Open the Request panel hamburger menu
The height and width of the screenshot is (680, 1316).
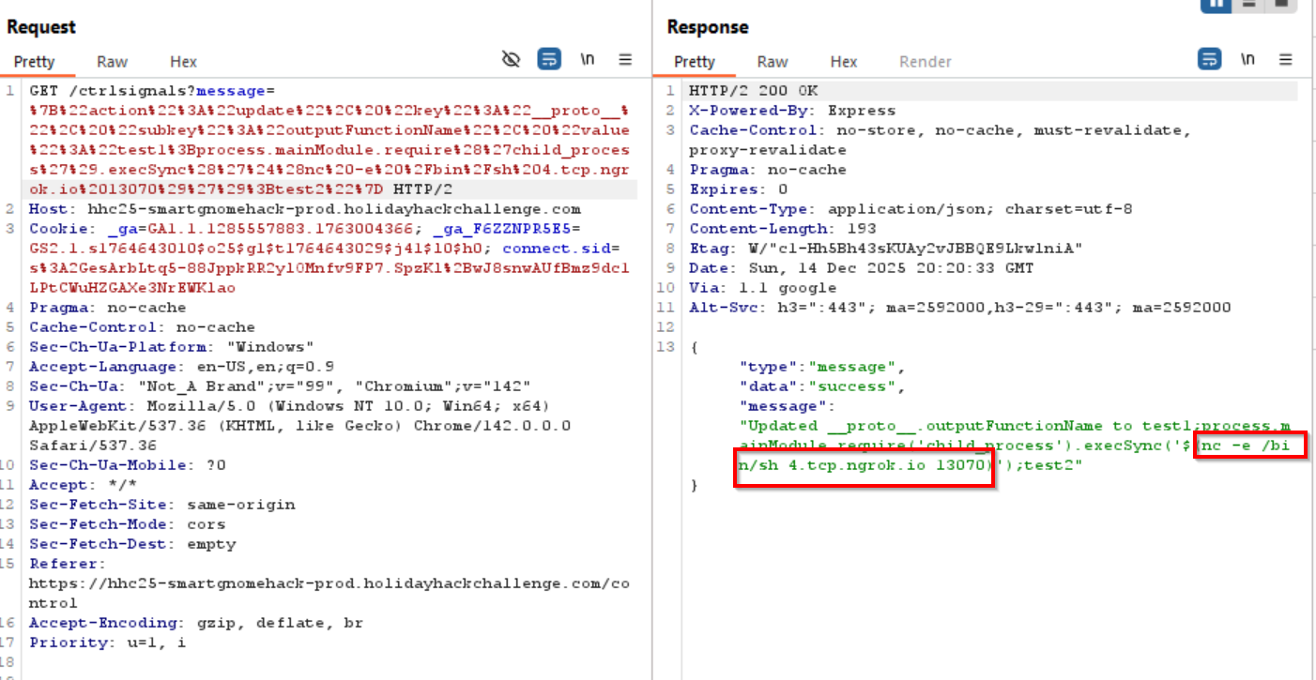point(625,60)
